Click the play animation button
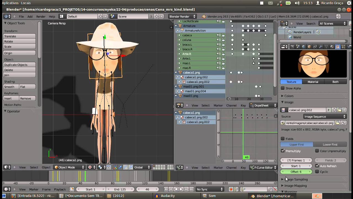 (181, 189)
